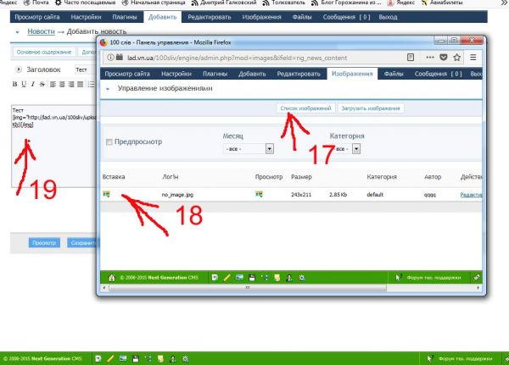509x365 pixels.
Task: Open the Редактировать tab in popup window
Action: tap(299, 74)
